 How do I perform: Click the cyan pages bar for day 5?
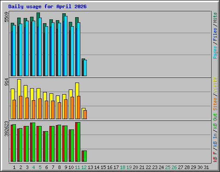40,47
